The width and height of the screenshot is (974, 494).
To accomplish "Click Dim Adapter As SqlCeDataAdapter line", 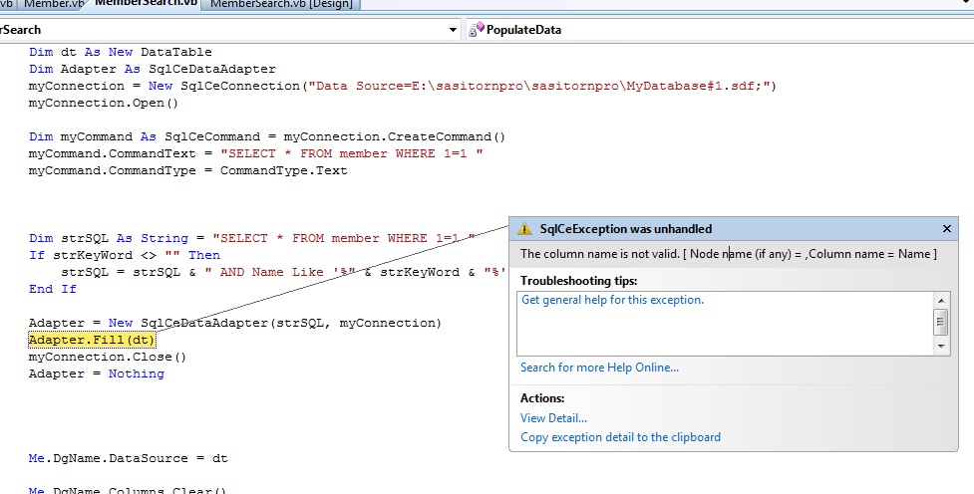I will click(153, 69).
